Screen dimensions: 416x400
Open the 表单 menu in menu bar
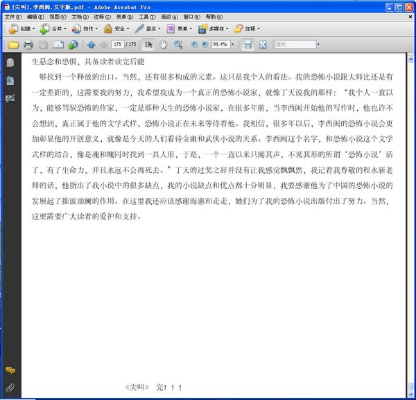(x=125, y=17)
